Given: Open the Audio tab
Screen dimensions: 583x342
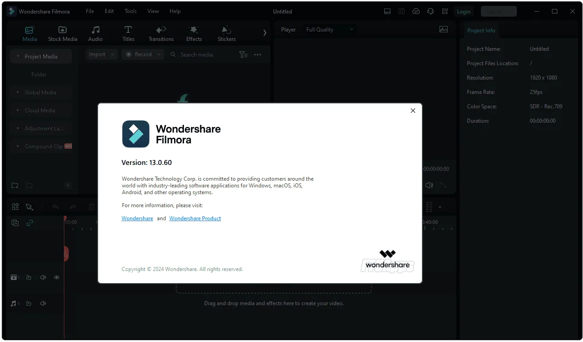Looking at the screenshot, I should (95, 34).
